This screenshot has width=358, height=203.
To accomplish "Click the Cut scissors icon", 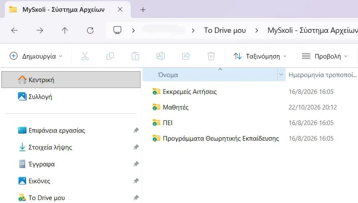I will pos(85,56).
